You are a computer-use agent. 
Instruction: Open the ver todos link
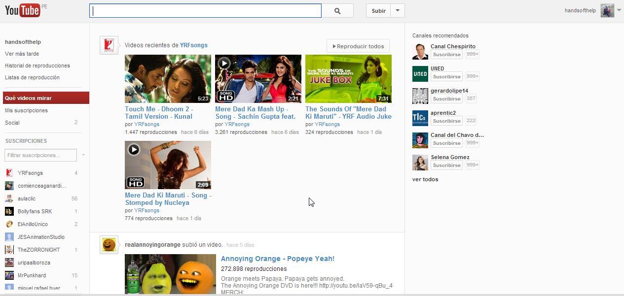(425, 179)
